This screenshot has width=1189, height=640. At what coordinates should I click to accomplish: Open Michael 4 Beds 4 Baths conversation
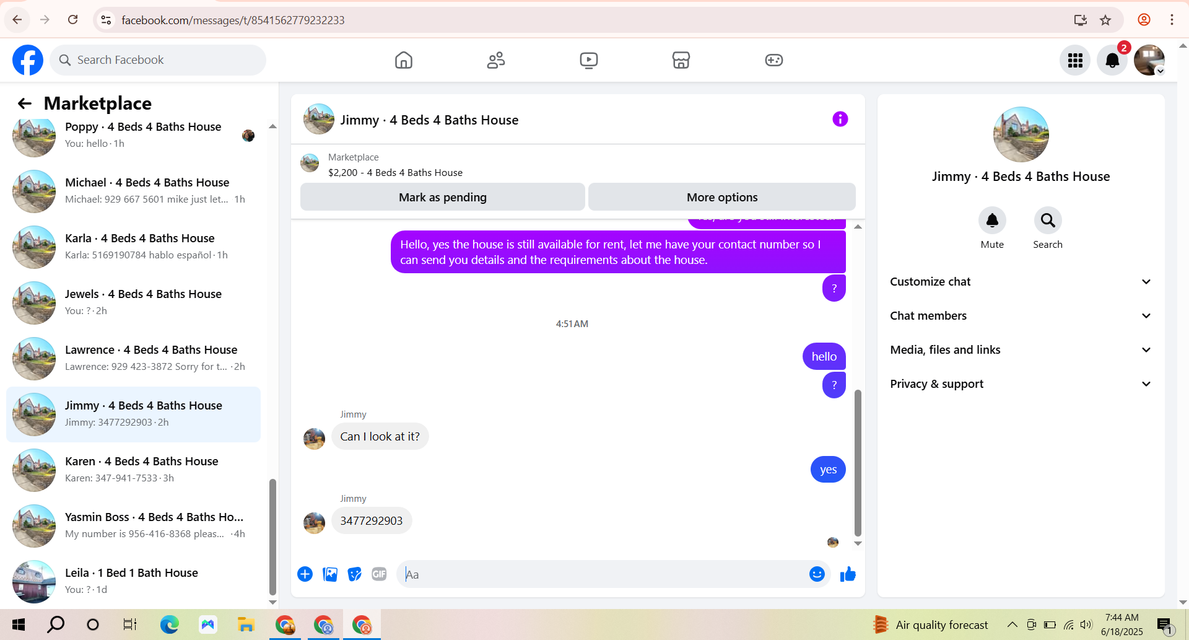pyautogui.click(x=133, y=191)
